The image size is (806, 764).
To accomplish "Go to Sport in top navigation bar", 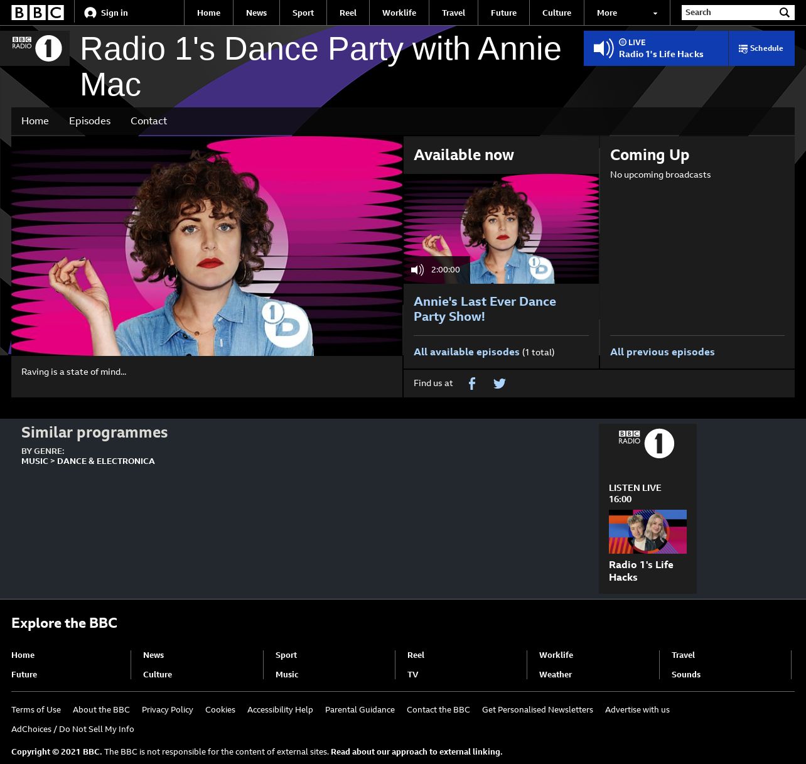I will [303, 13].
